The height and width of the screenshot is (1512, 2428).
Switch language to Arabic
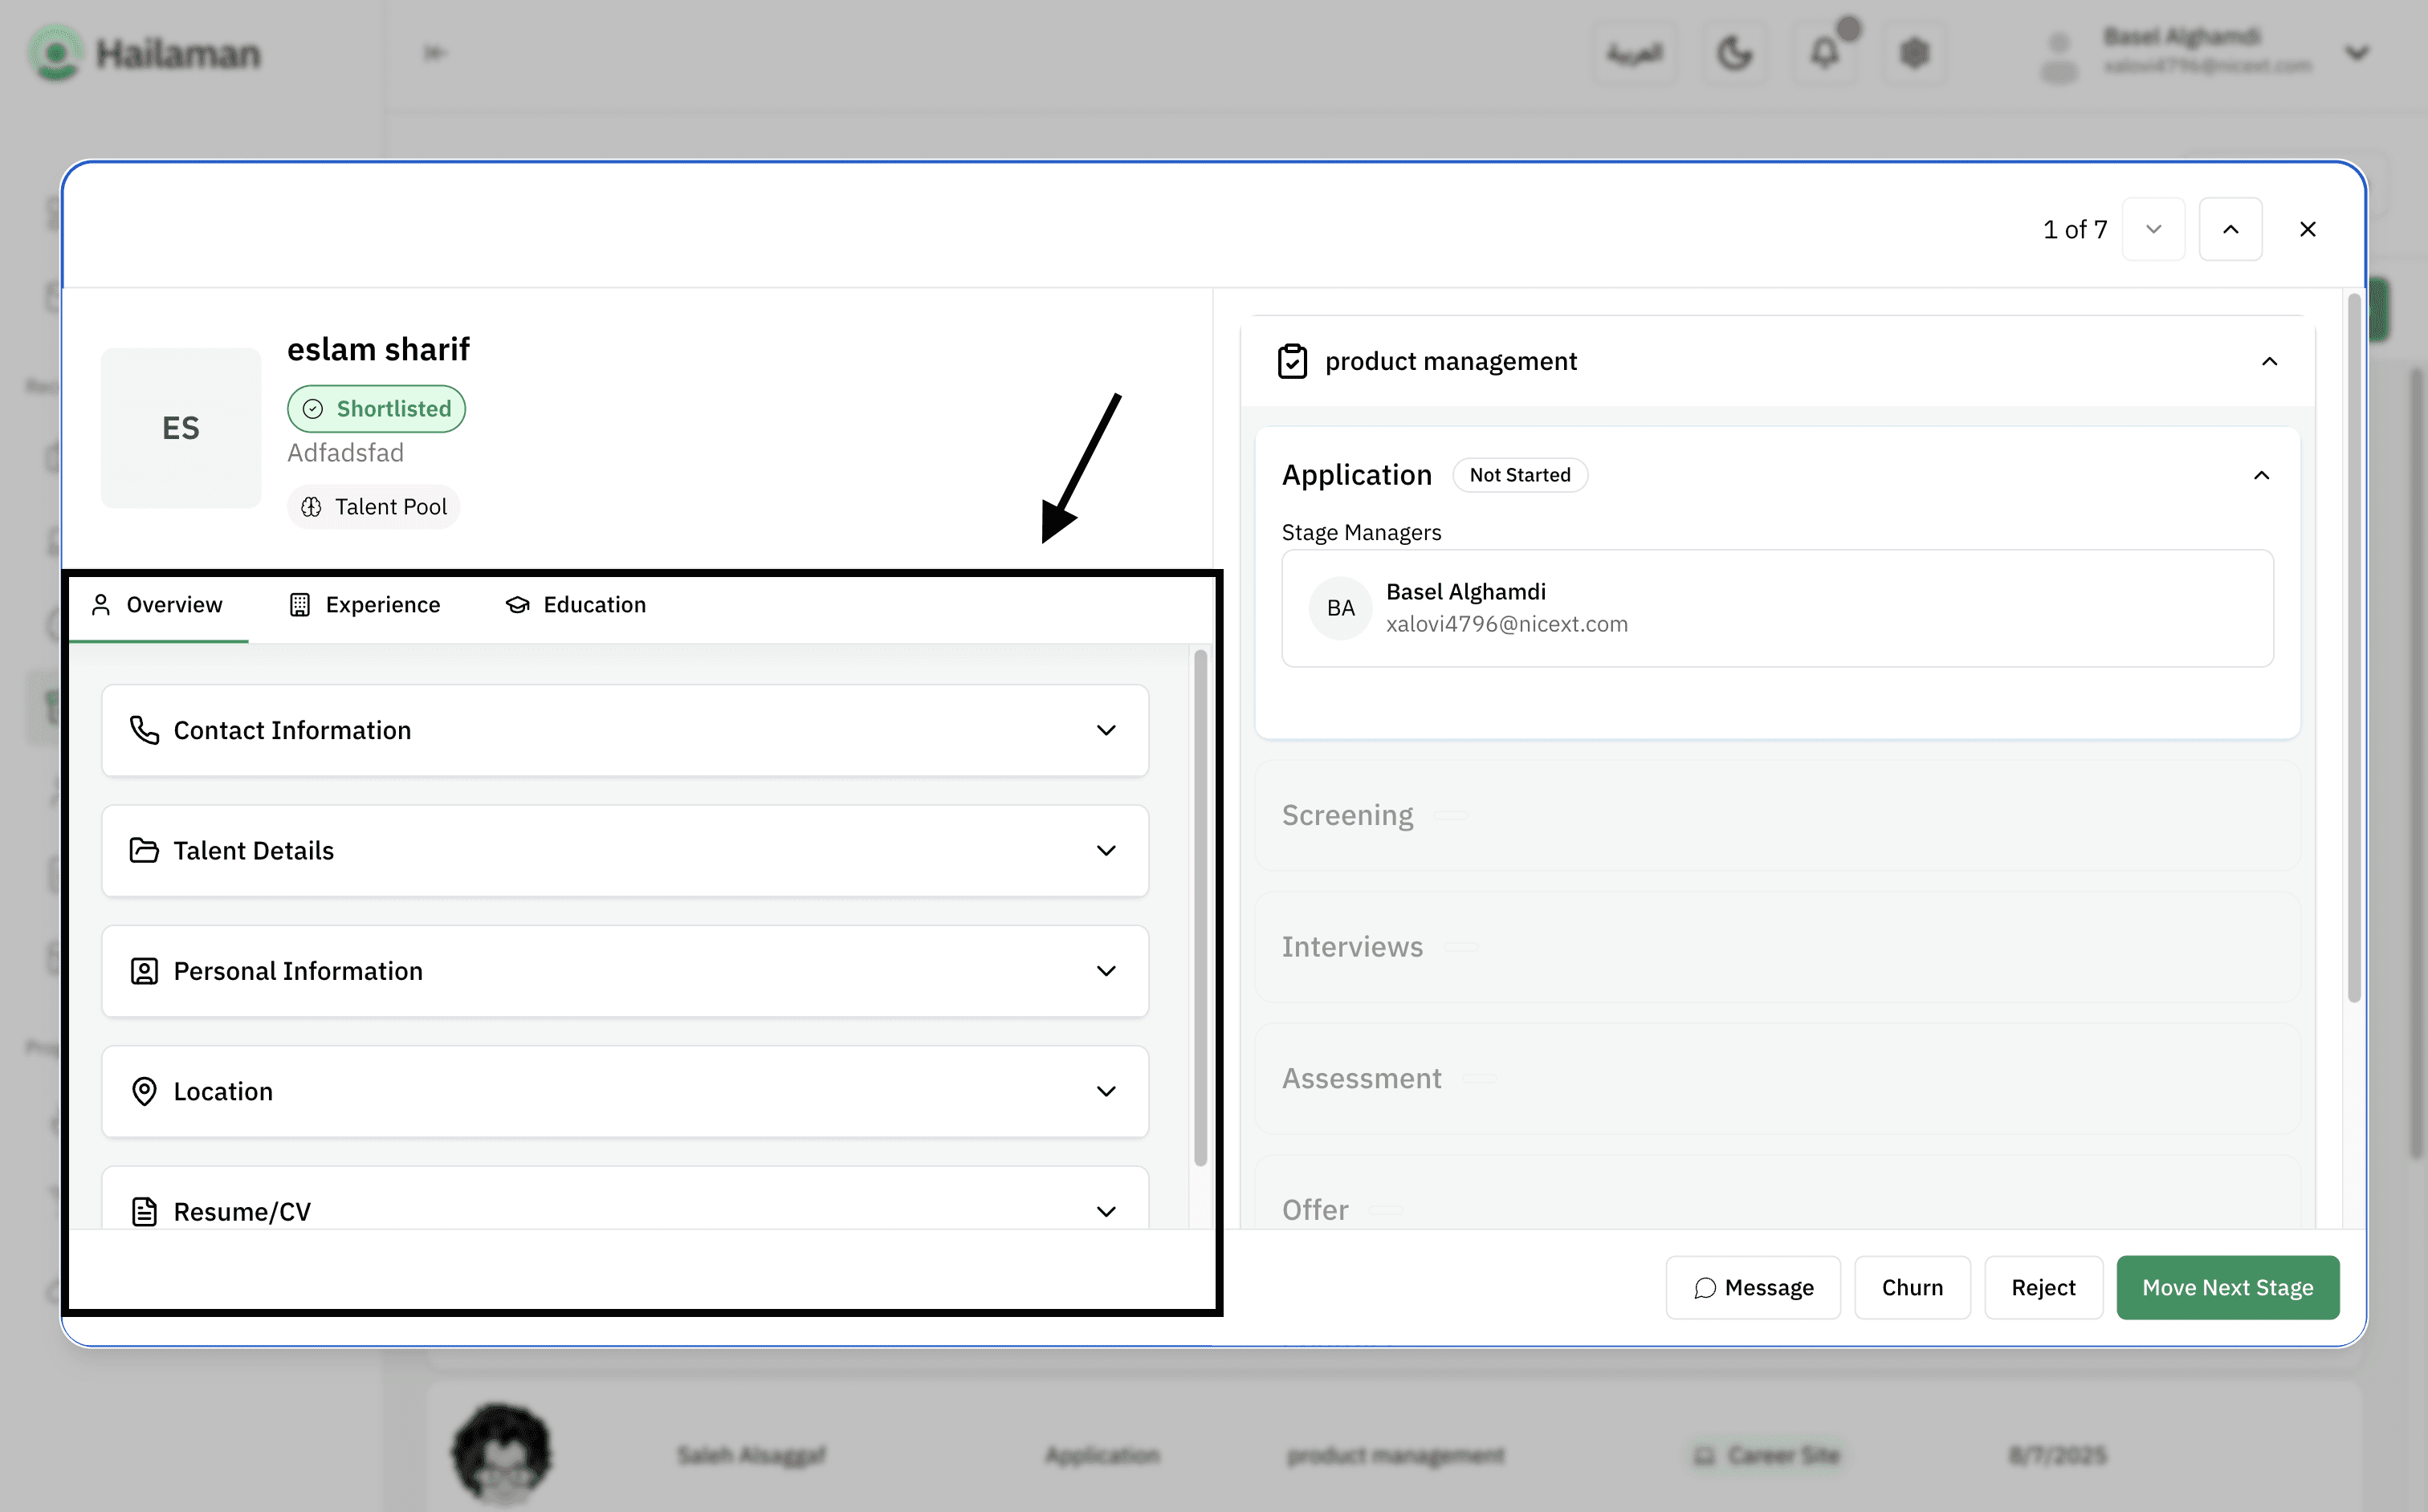pyautogui.click(x=1635, y=52)
